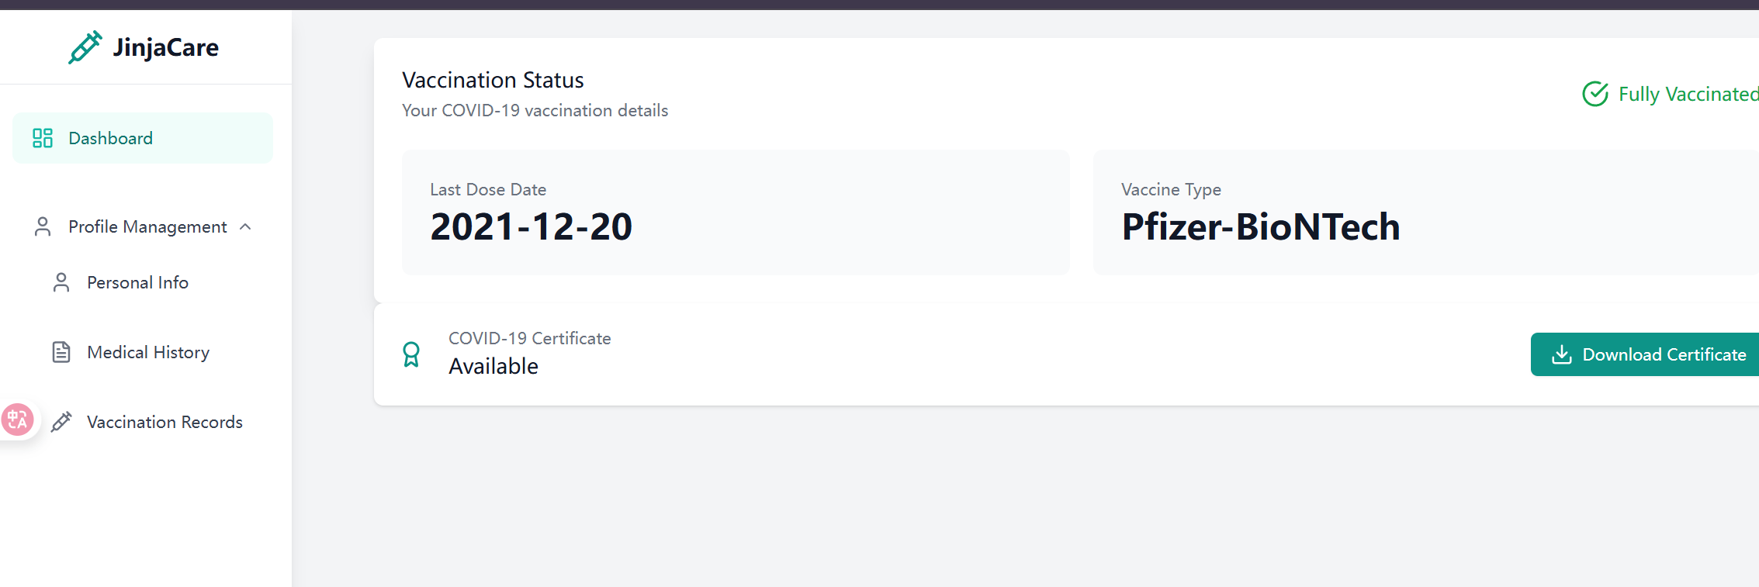Click the Dashboard grid icon
This screenshot has height=587, width=1759.
(x=43, y=138)
